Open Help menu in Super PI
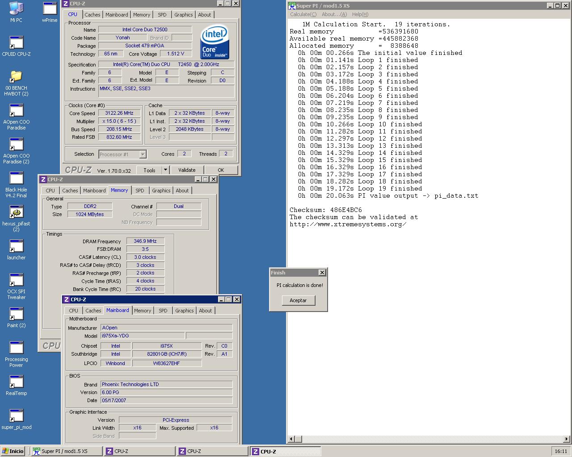The height and width of the screenshot is (457, 572). 360,14
